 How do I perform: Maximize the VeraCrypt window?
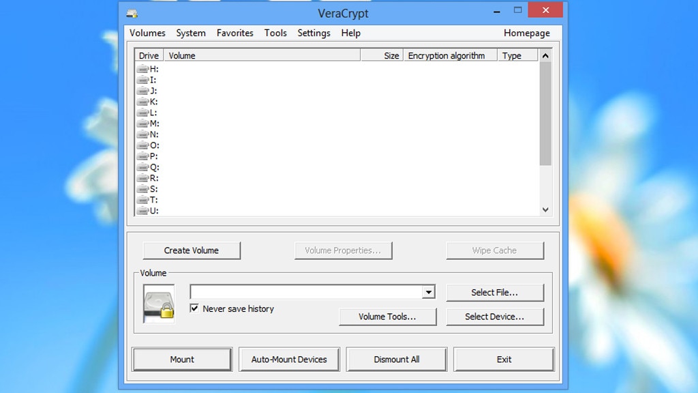518,10
